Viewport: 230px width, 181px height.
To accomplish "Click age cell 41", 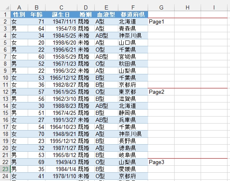I will click(x=36, y=176).
